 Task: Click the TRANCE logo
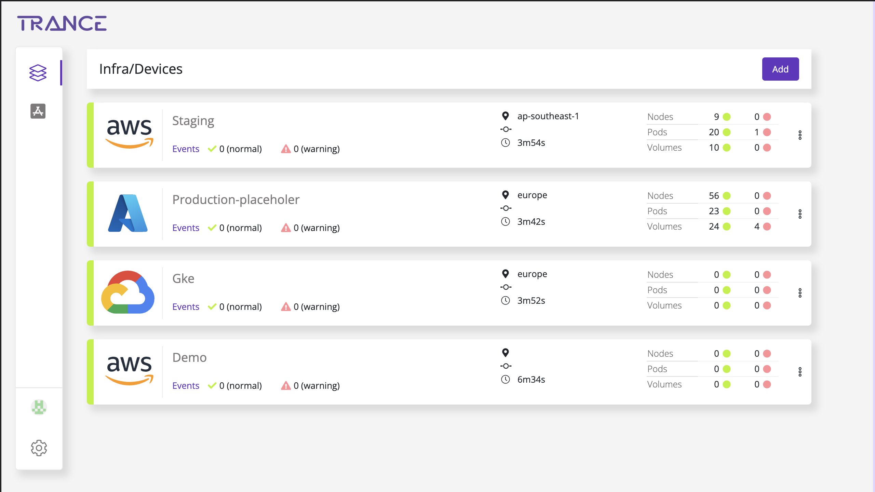point(62,23)
